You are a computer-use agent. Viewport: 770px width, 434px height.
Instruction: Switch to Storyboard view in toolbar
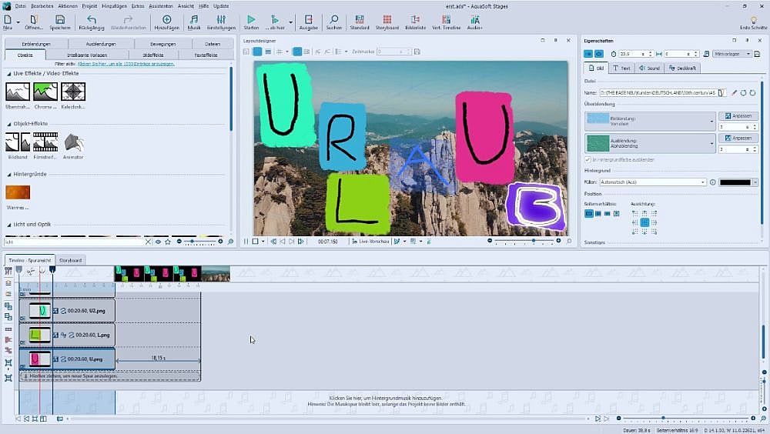pos(387,22)
